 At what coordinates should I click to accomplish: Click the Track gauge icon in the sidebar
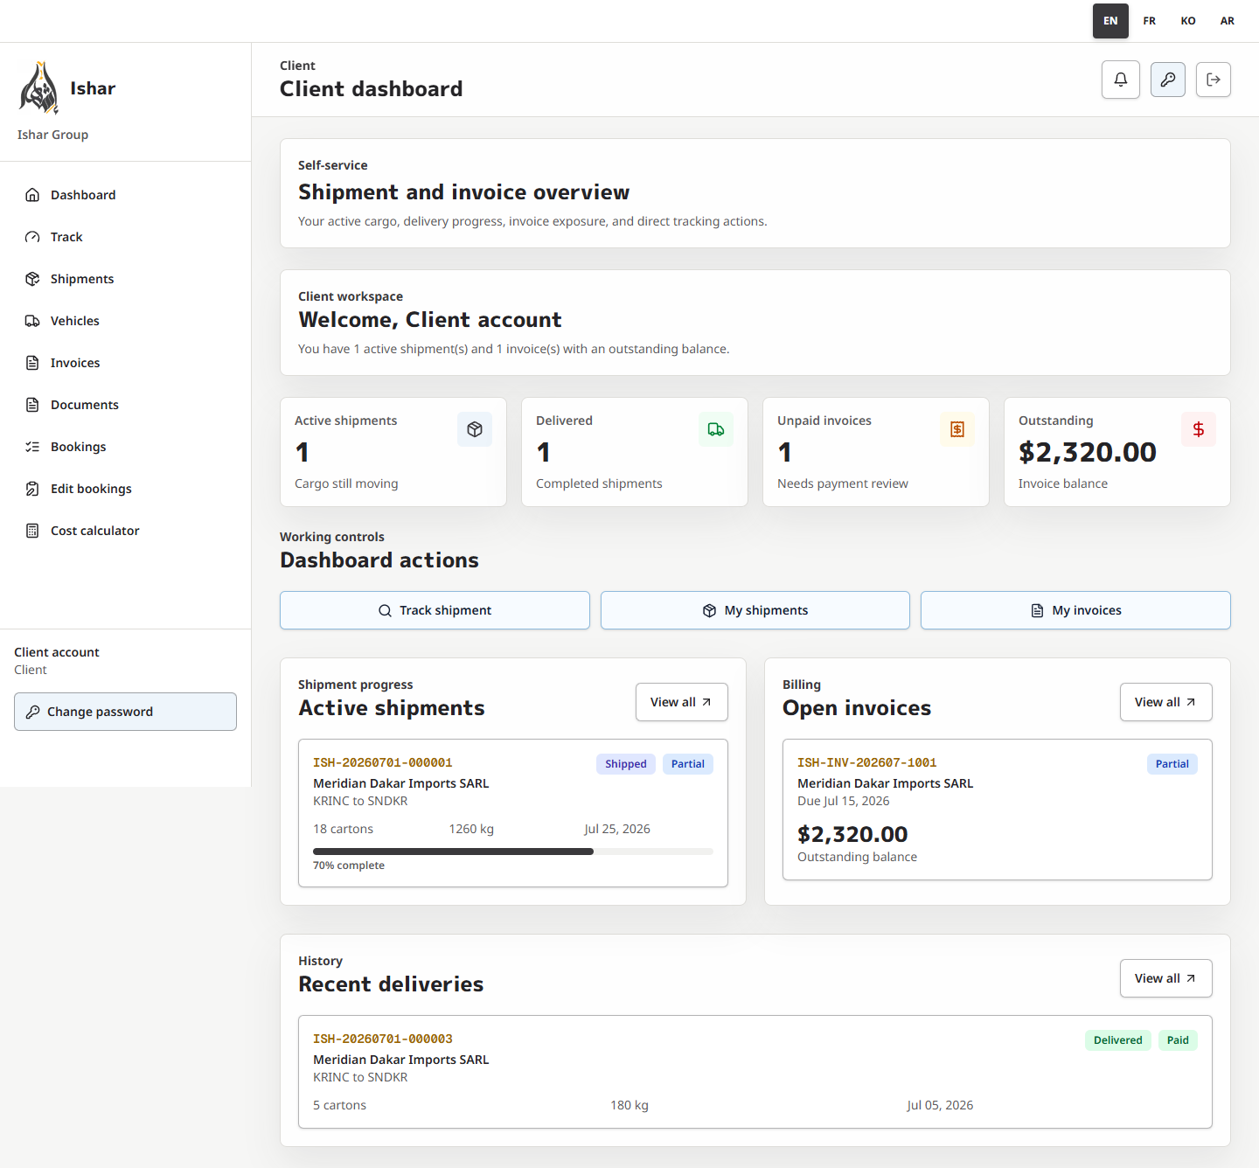coord(32,237)
